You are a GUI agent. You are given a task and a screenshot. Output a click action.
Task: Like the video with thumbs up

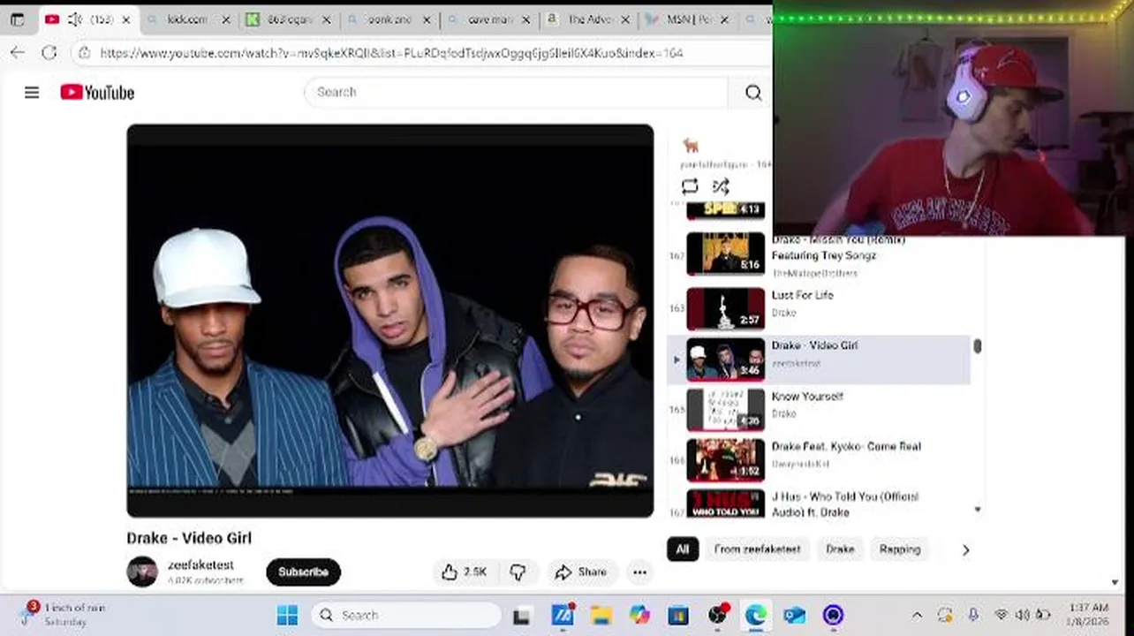pyautogui.click(x=465, y=572)
